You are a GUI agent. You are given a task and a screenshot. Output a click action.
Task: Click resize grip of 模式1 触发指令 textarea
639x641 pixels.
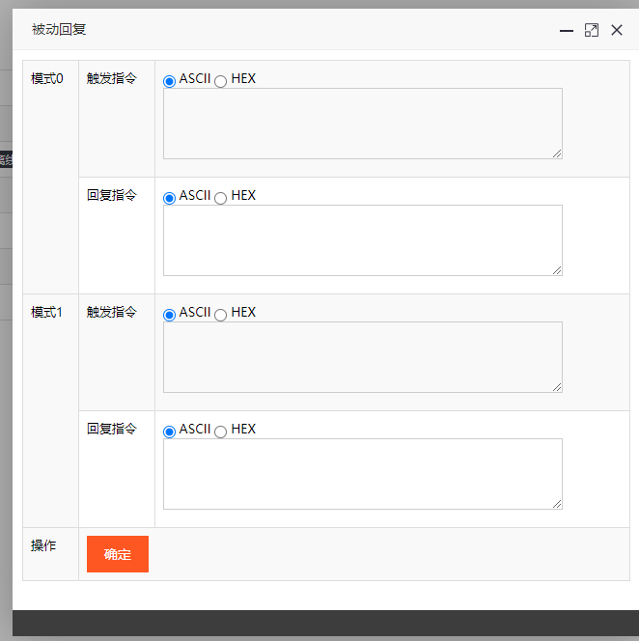557,387
